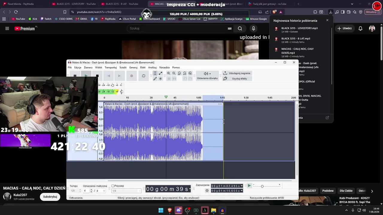Screen dimensions: 383x215
Task: Click the YouTube search magnifier button
Action: coord(240,28)
